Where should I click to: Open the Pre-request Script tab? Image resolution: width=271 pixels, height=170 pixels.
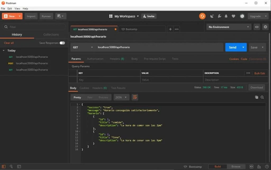point(155,59)
